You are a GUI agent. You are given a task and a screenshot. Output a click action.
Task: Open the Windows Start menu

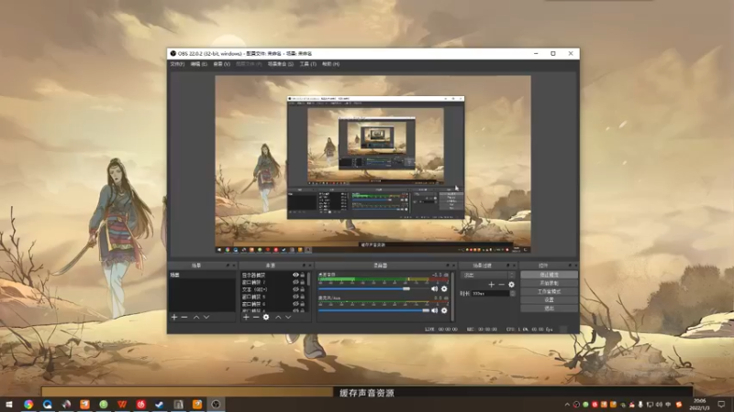[x=9, y=404]
